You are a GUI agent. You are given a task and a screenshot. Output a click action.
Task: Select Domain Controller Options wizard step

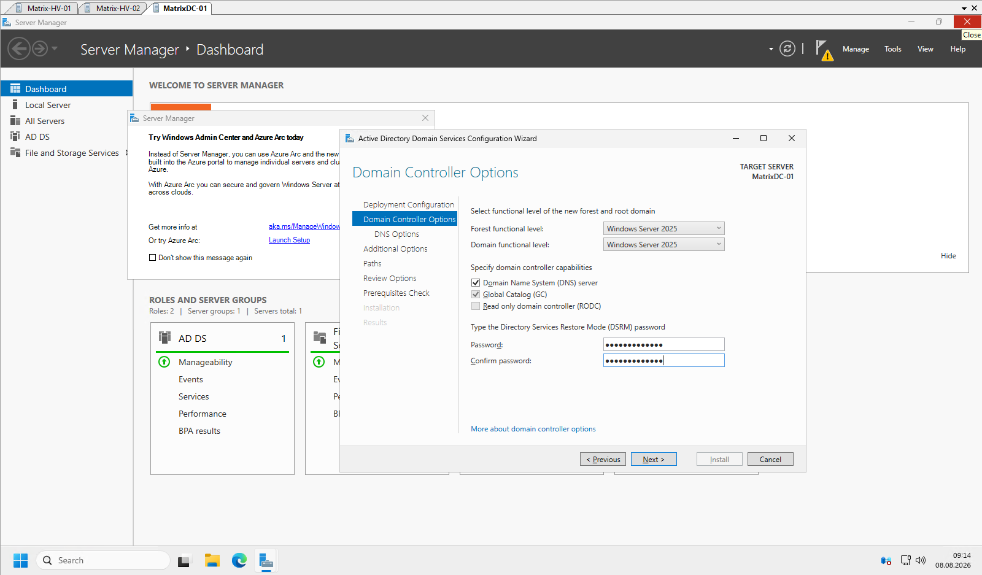pos(405,219)
